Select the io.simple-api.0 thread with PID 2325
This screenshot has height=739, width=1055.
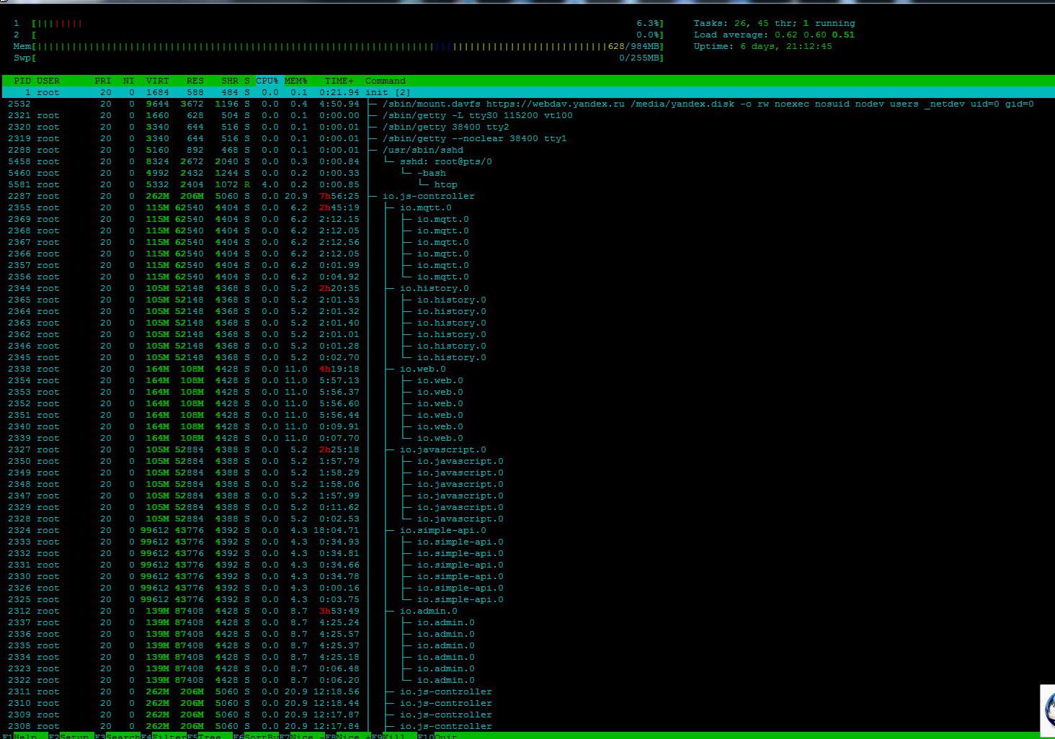point(527,599)
